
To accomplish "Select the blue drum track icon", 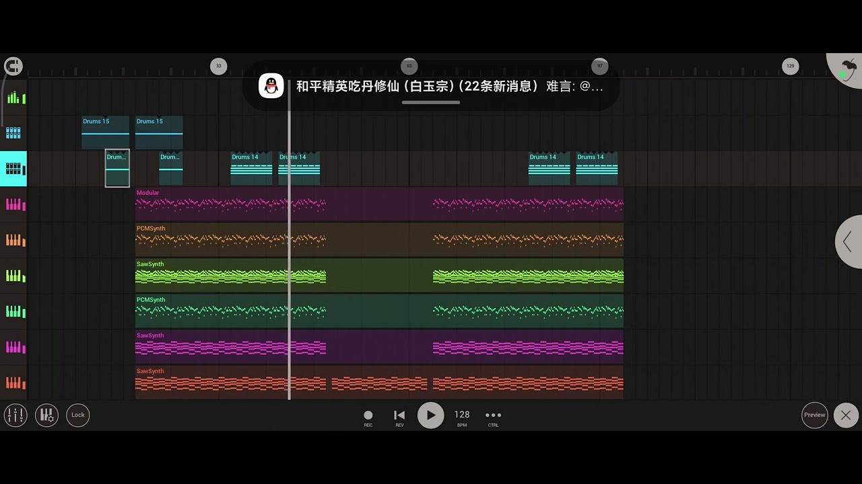I will pyautogui.click(x=13, y=132).
